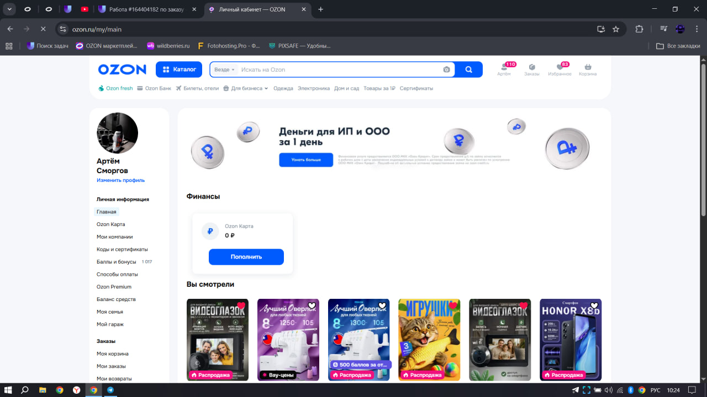Toggle favorite heart on Игрушки cat card
707x397 pixels.
click(x=453, y=305)
